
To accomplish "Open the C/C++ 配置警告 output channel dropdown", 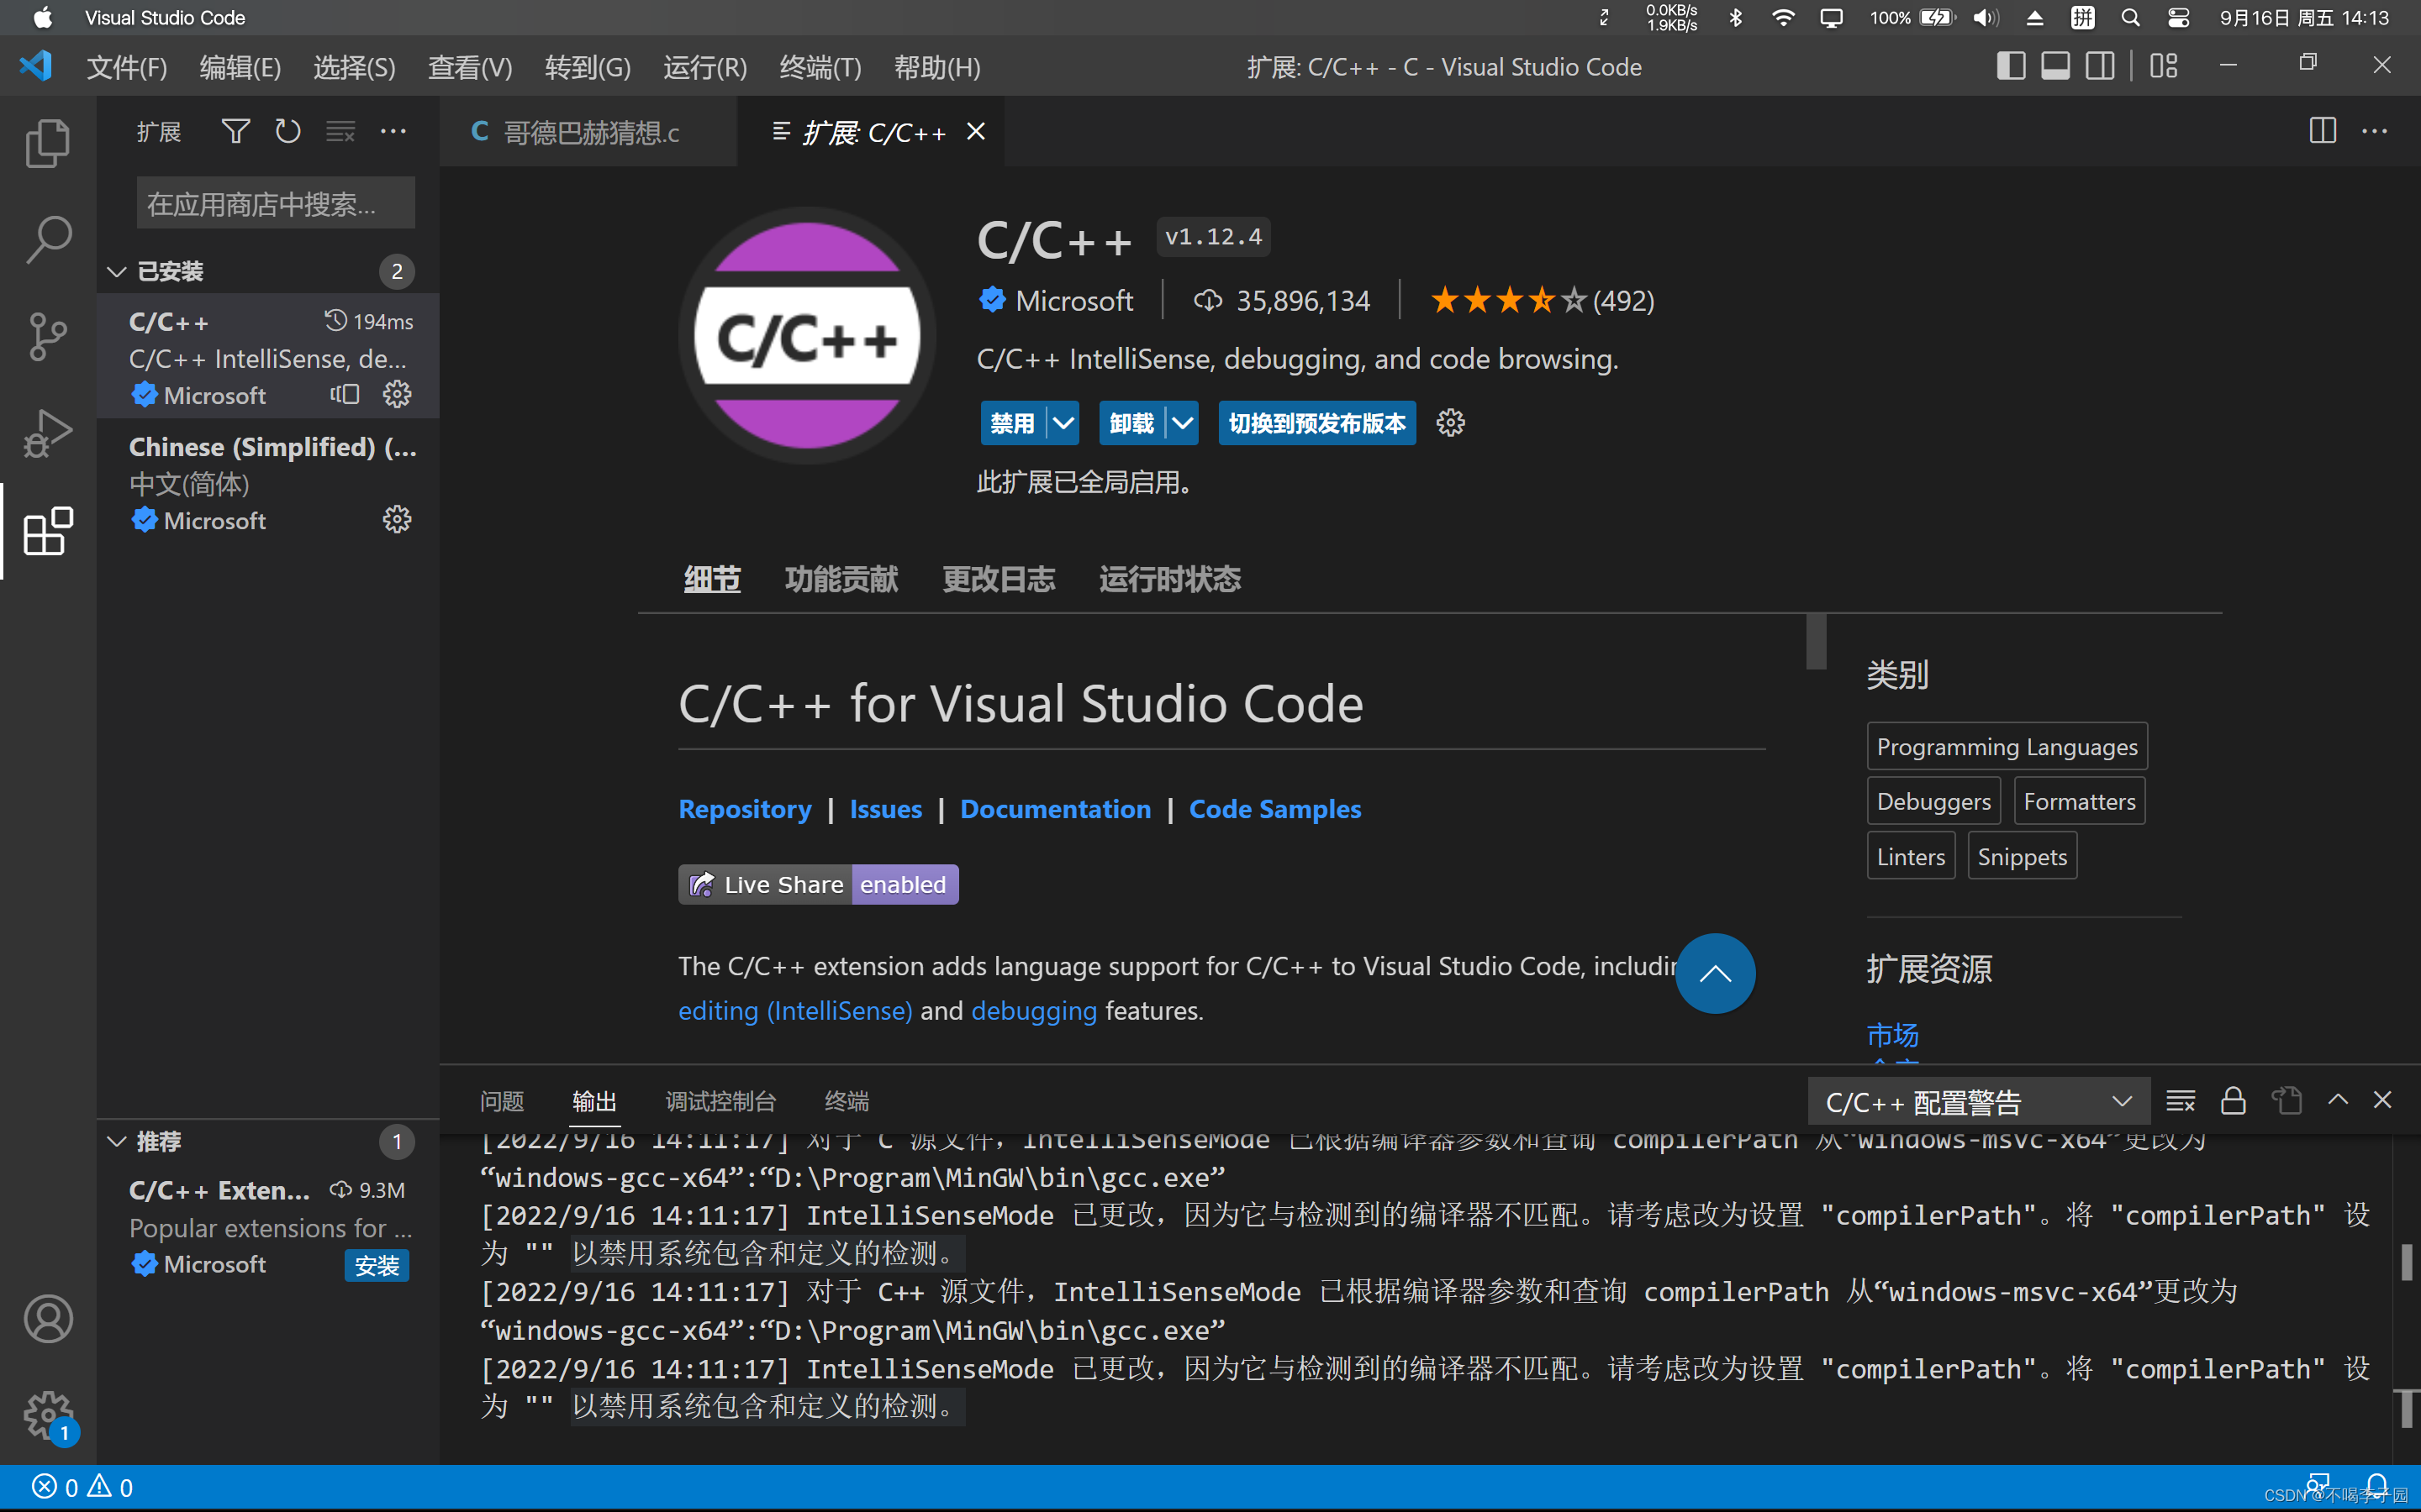I will tap(1978, 1102).
